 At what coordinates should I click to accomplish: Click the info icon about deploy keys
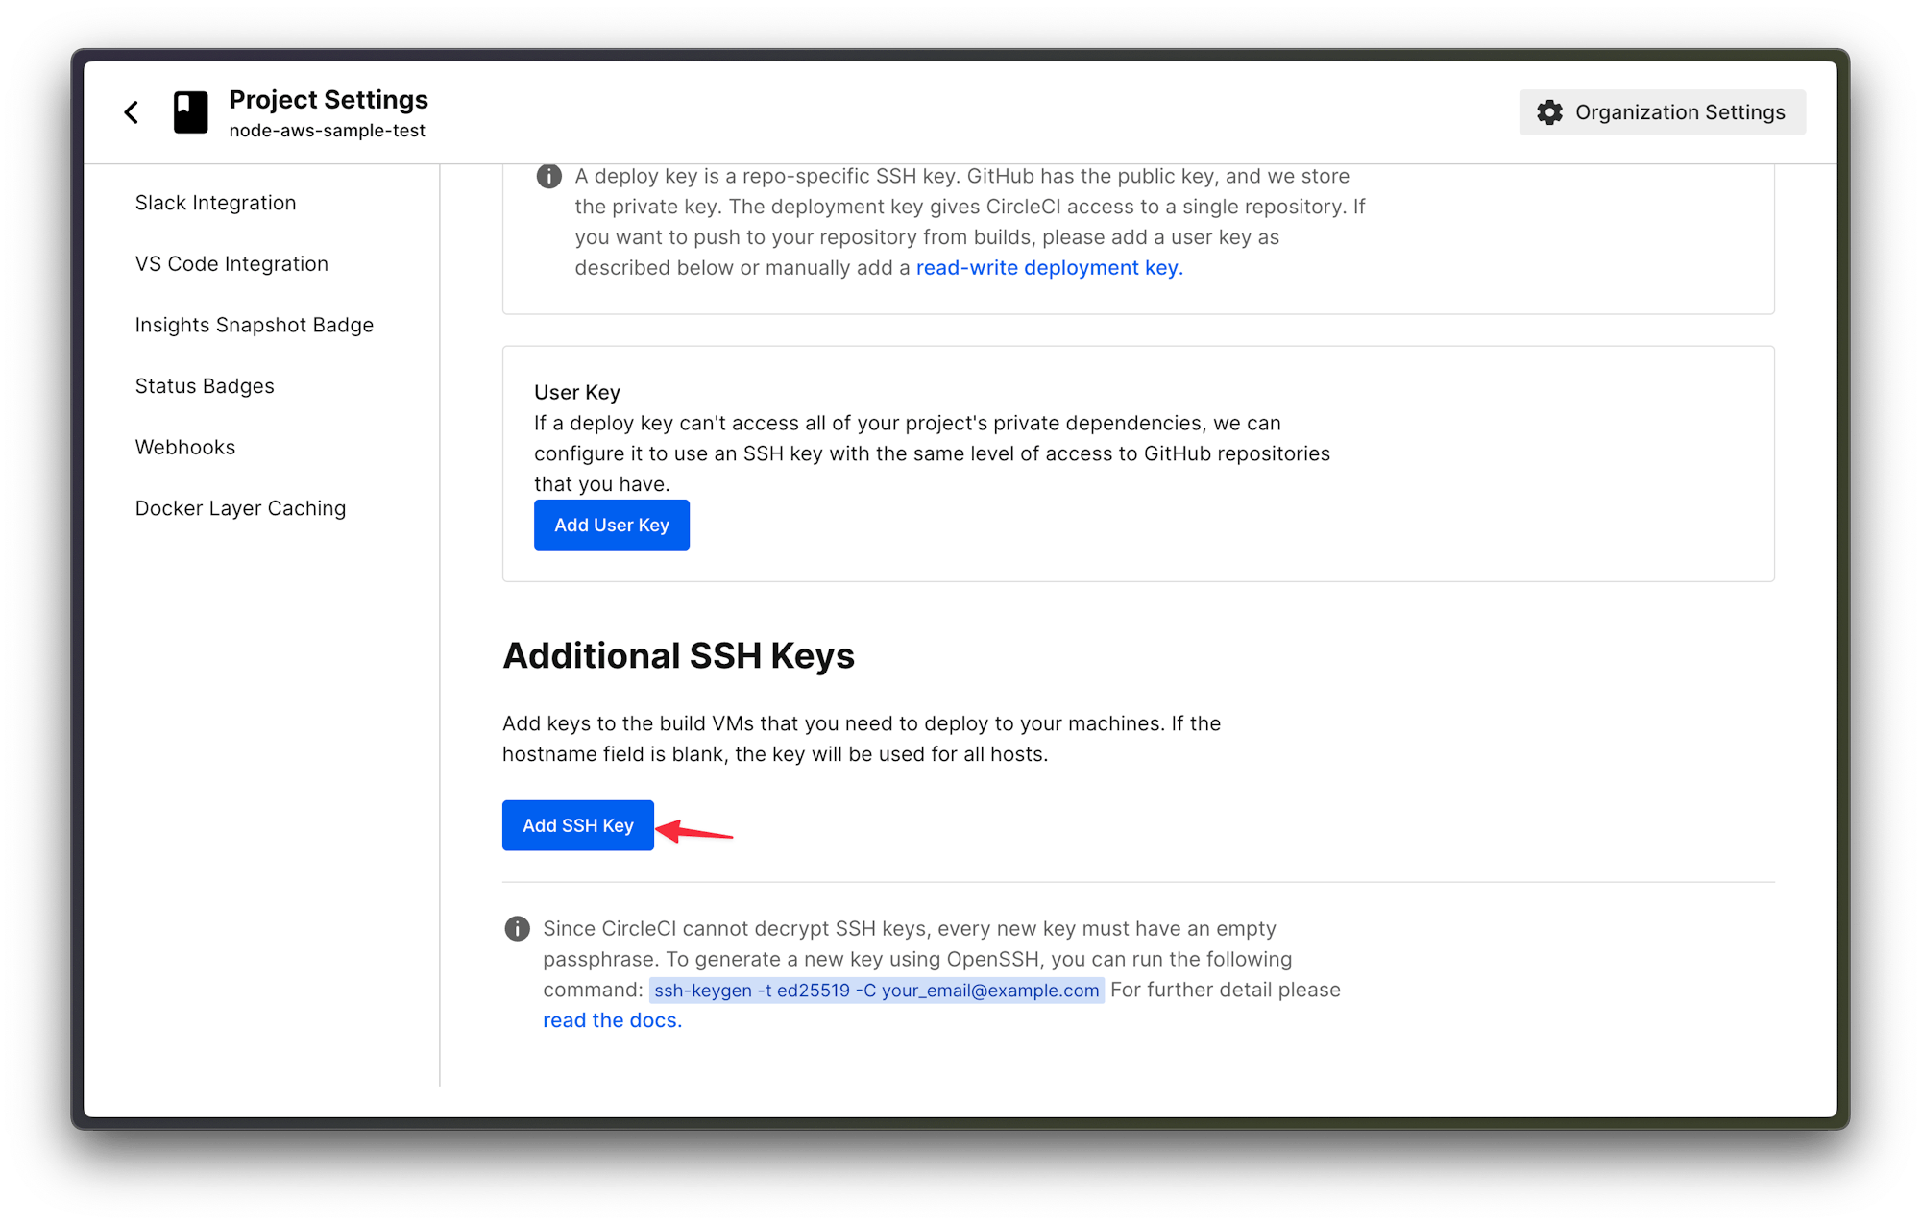(548, 176)
